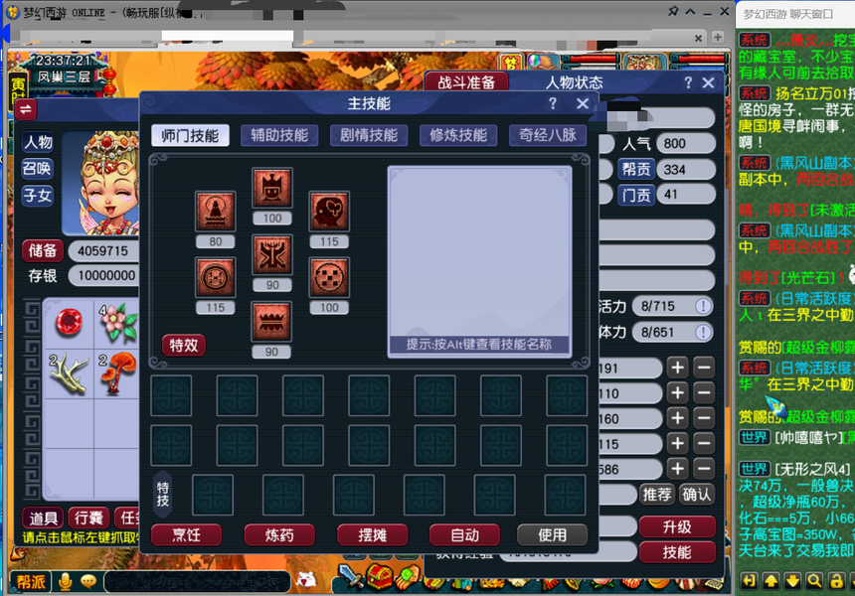Click the 门贡 label button
This screenshot has height=596, width=855.
click(636, 195)
